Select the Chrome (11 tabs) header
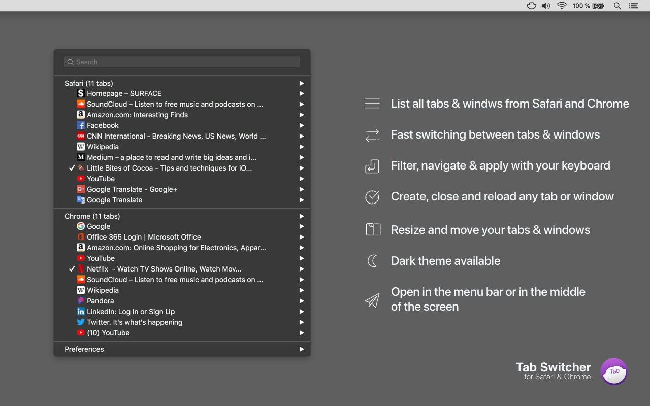The height and width of the screenshot is (406, 650). pos(92,216)
